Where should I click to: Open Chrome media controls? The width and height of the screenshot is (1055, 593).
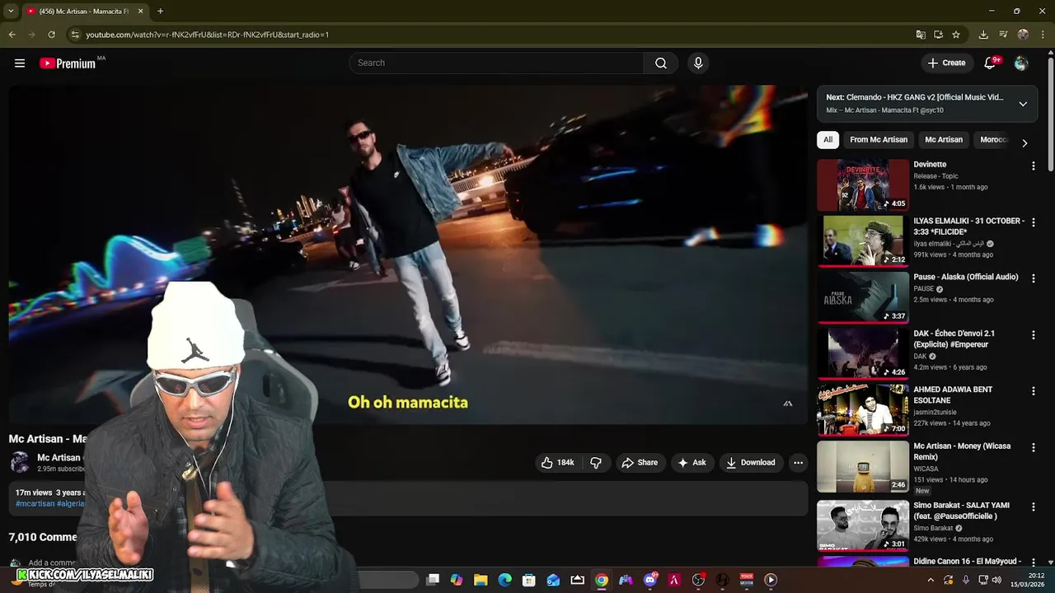click(1003, 35)
